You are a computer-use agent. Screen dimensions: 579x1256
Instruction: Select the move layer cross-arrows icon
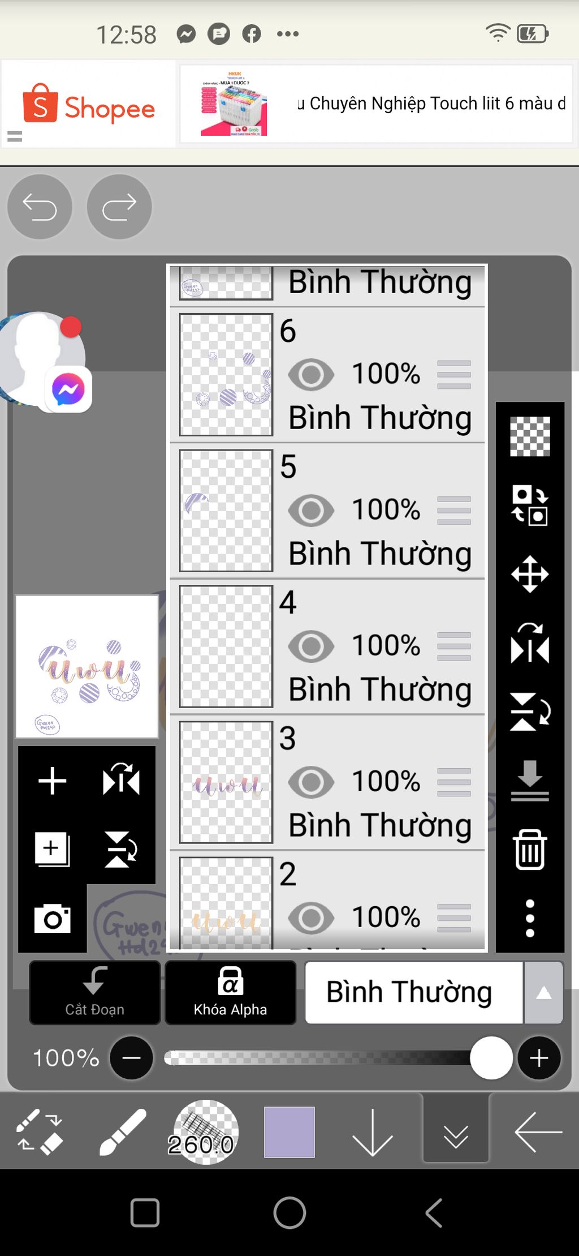pyautogui.click(x=530, y=574)
